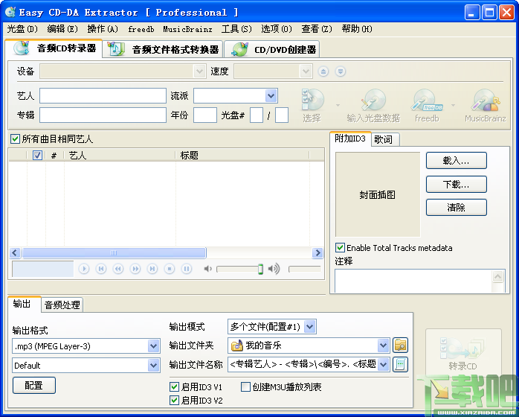Toggle the select-all tracks header checkbox

37,155
